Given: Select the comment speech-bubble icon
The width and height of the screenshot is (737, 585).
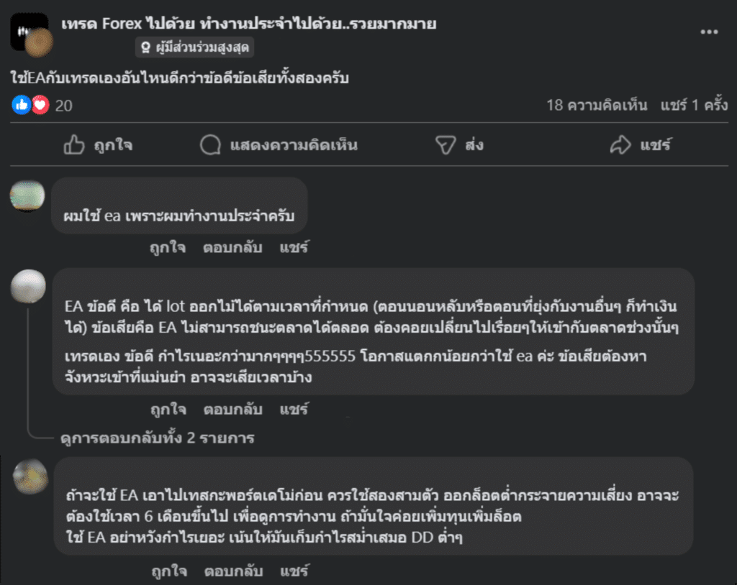Looking at the screenshot, I should pos(209,145).
